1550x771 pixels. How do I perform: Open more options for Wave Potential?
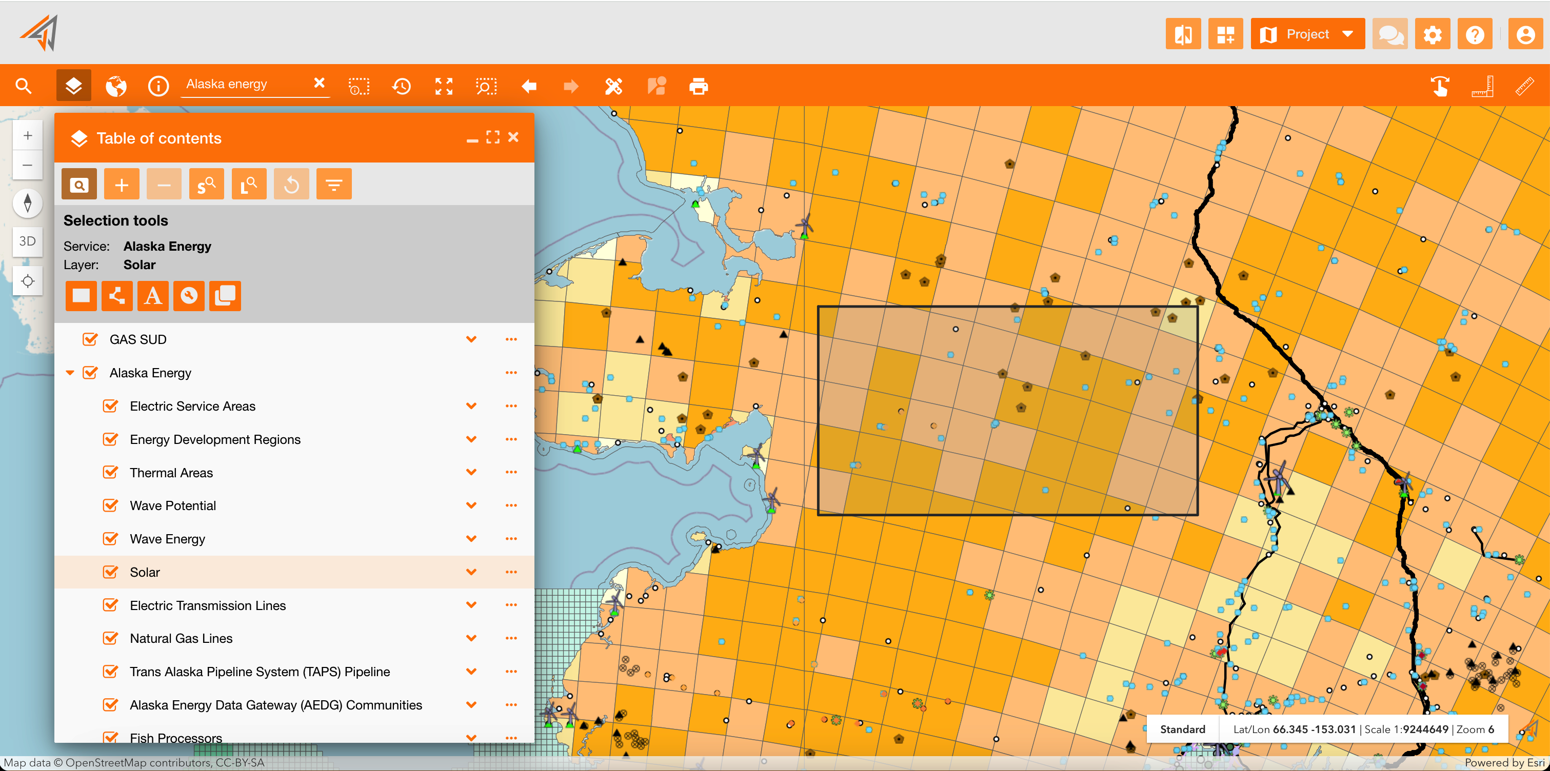(x=511, y=506)
